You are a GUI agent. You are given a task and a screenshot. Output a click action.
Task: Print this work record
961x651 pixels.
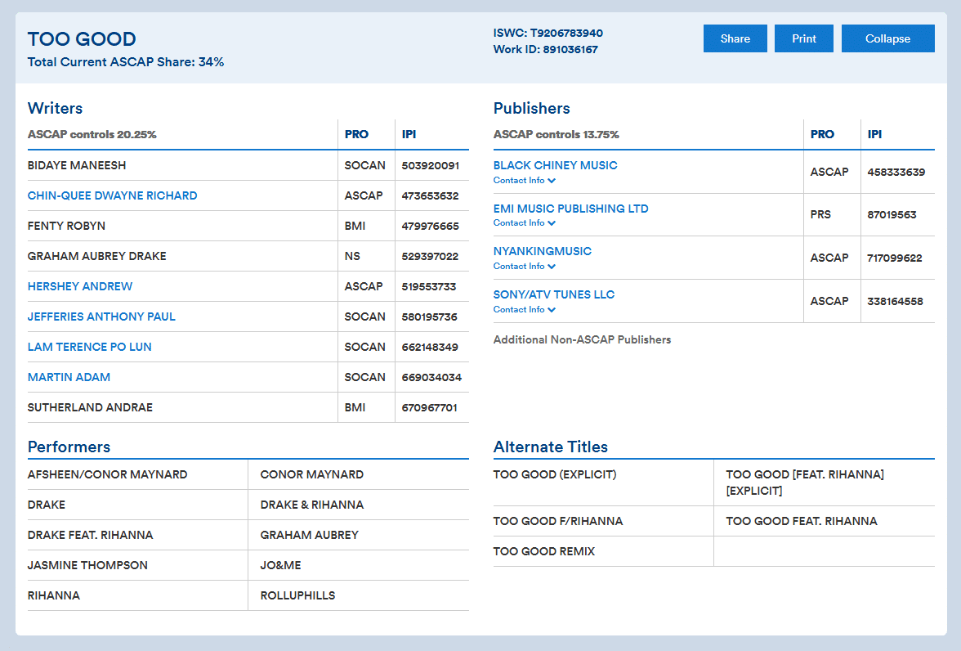tap(803, 38)
